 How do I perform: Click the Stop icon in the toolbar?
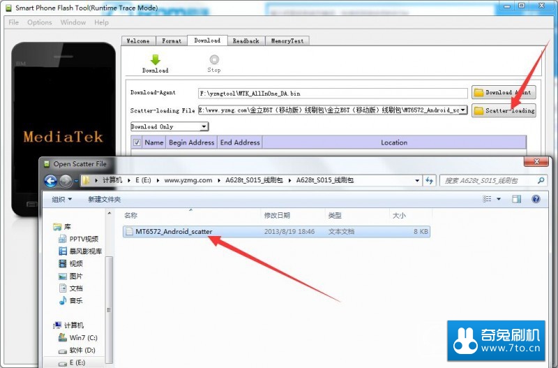coord(214,59)
